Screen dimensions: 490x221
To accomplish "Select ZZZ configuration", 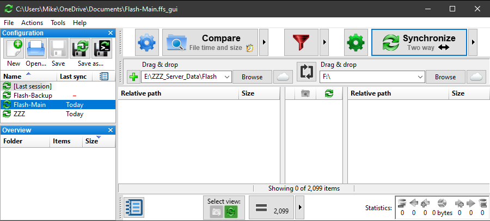I will point(58,114).
